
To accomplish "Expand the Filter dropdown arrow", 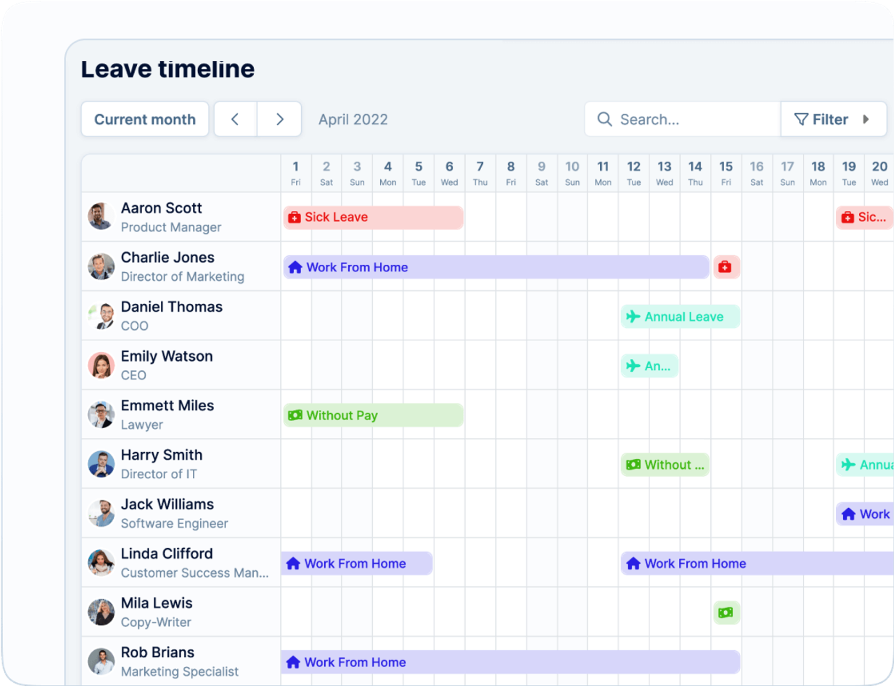I will 866,119.
